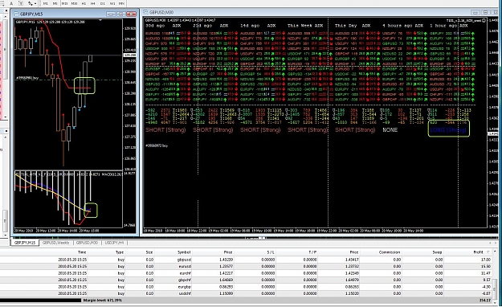The image size is (502, 307).
Task: Switch chart to MN timeframe
Action: coord(121,3)
